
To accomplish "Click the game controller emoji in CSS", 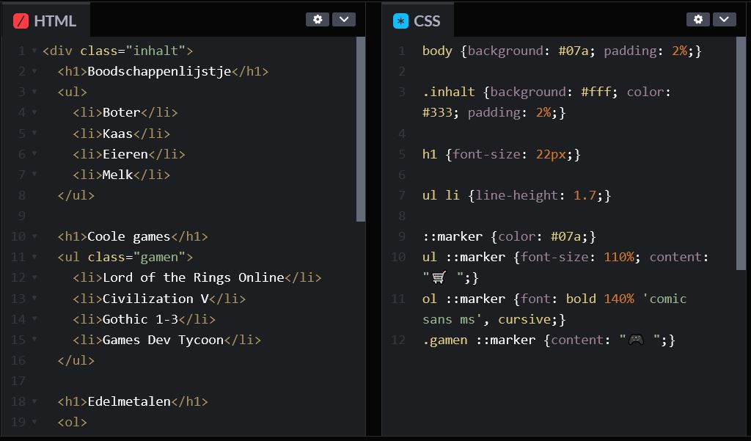I will (636, 340).
